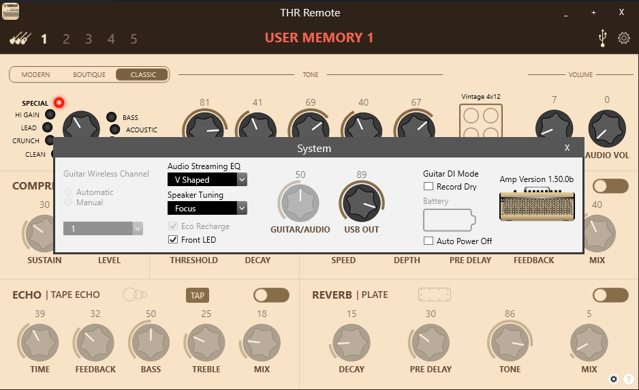Click the reverb DECAY knob
Viewport: 639px width, 390px height.
[x=352, y=342]
